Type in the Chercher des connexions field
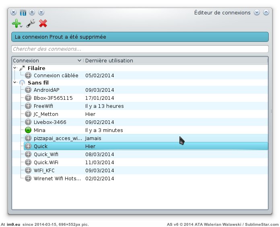Screen dimensions: 280x227 click(140, 49)
